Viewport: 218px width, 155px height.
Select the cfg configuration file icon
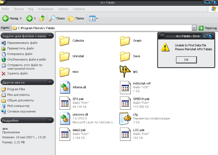tap(125, 118)
